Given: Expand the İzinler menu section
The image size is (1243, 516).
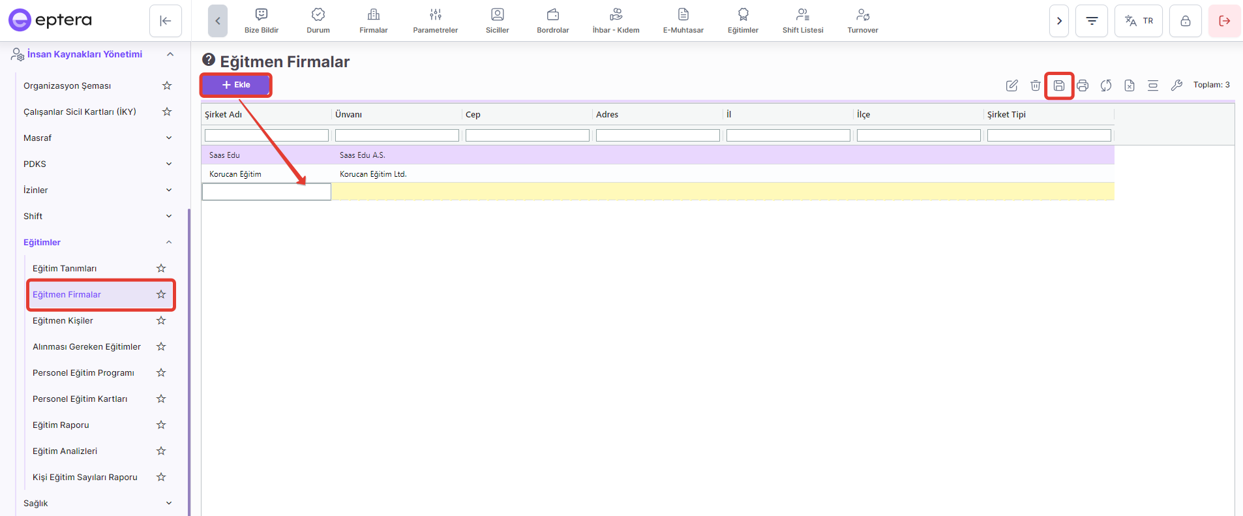Looking at the screenshot, I should coord(169,190).
